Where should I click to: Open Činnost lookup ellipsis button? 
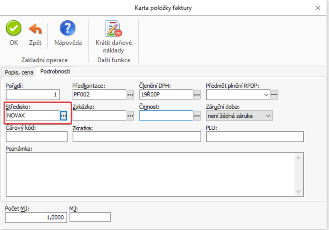tap(197, 115)
